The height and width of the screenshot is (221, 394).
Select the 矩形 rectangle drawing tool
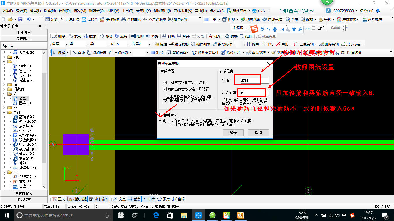(x=157, y=52)
